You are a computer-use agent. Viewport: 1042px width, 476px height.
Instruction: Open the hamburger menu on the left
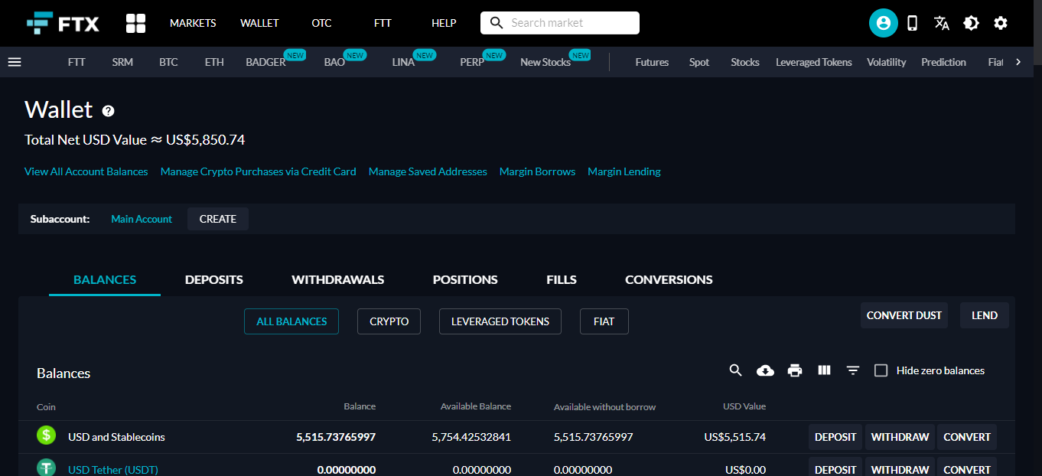[x=15, y=62]
